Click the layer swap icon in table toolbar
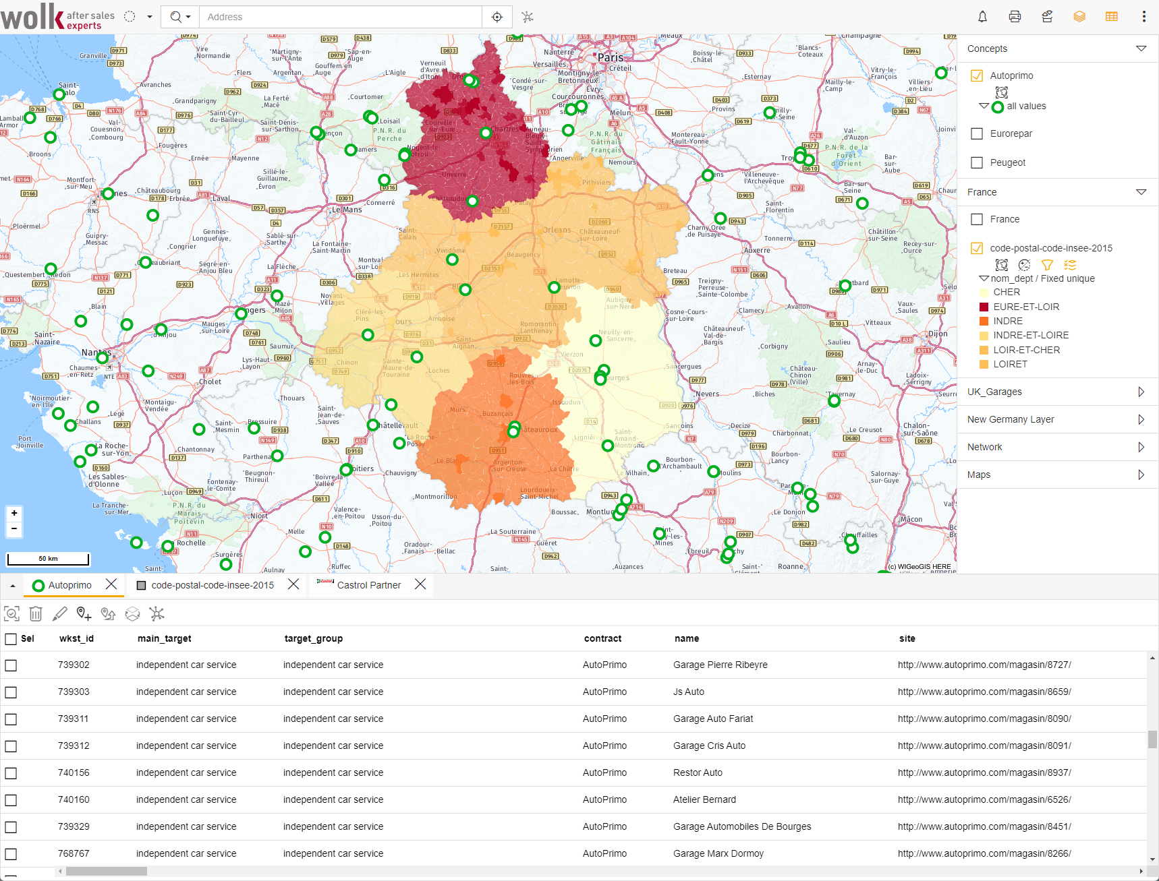The width and height of the screenshot is (1159, 881). point(133,613)
